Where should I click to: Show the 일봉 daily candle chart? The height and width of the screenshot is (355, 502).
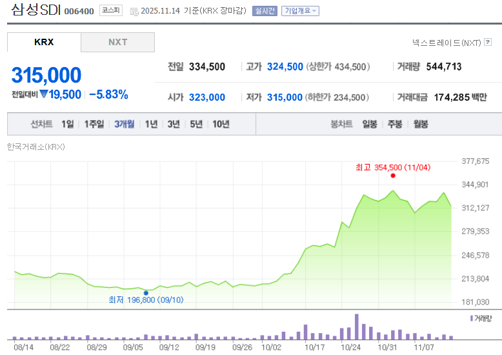[x=370, y=124]
